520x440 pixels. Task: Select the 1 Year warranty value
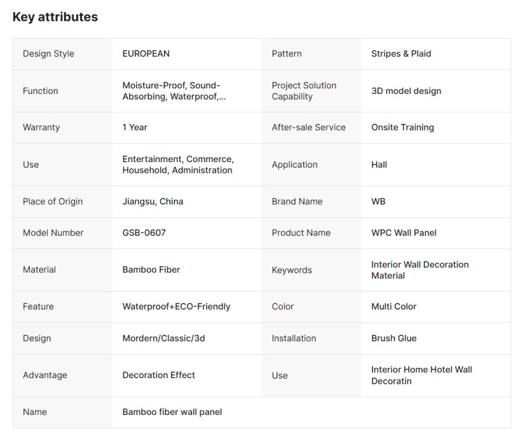pyautogui.click(x=135, y=127)
